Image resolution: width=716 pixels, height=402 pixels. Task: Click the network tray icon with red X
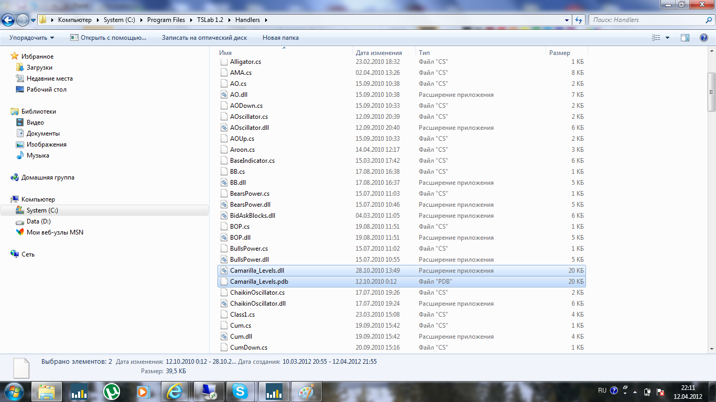[x=661, y=392]
